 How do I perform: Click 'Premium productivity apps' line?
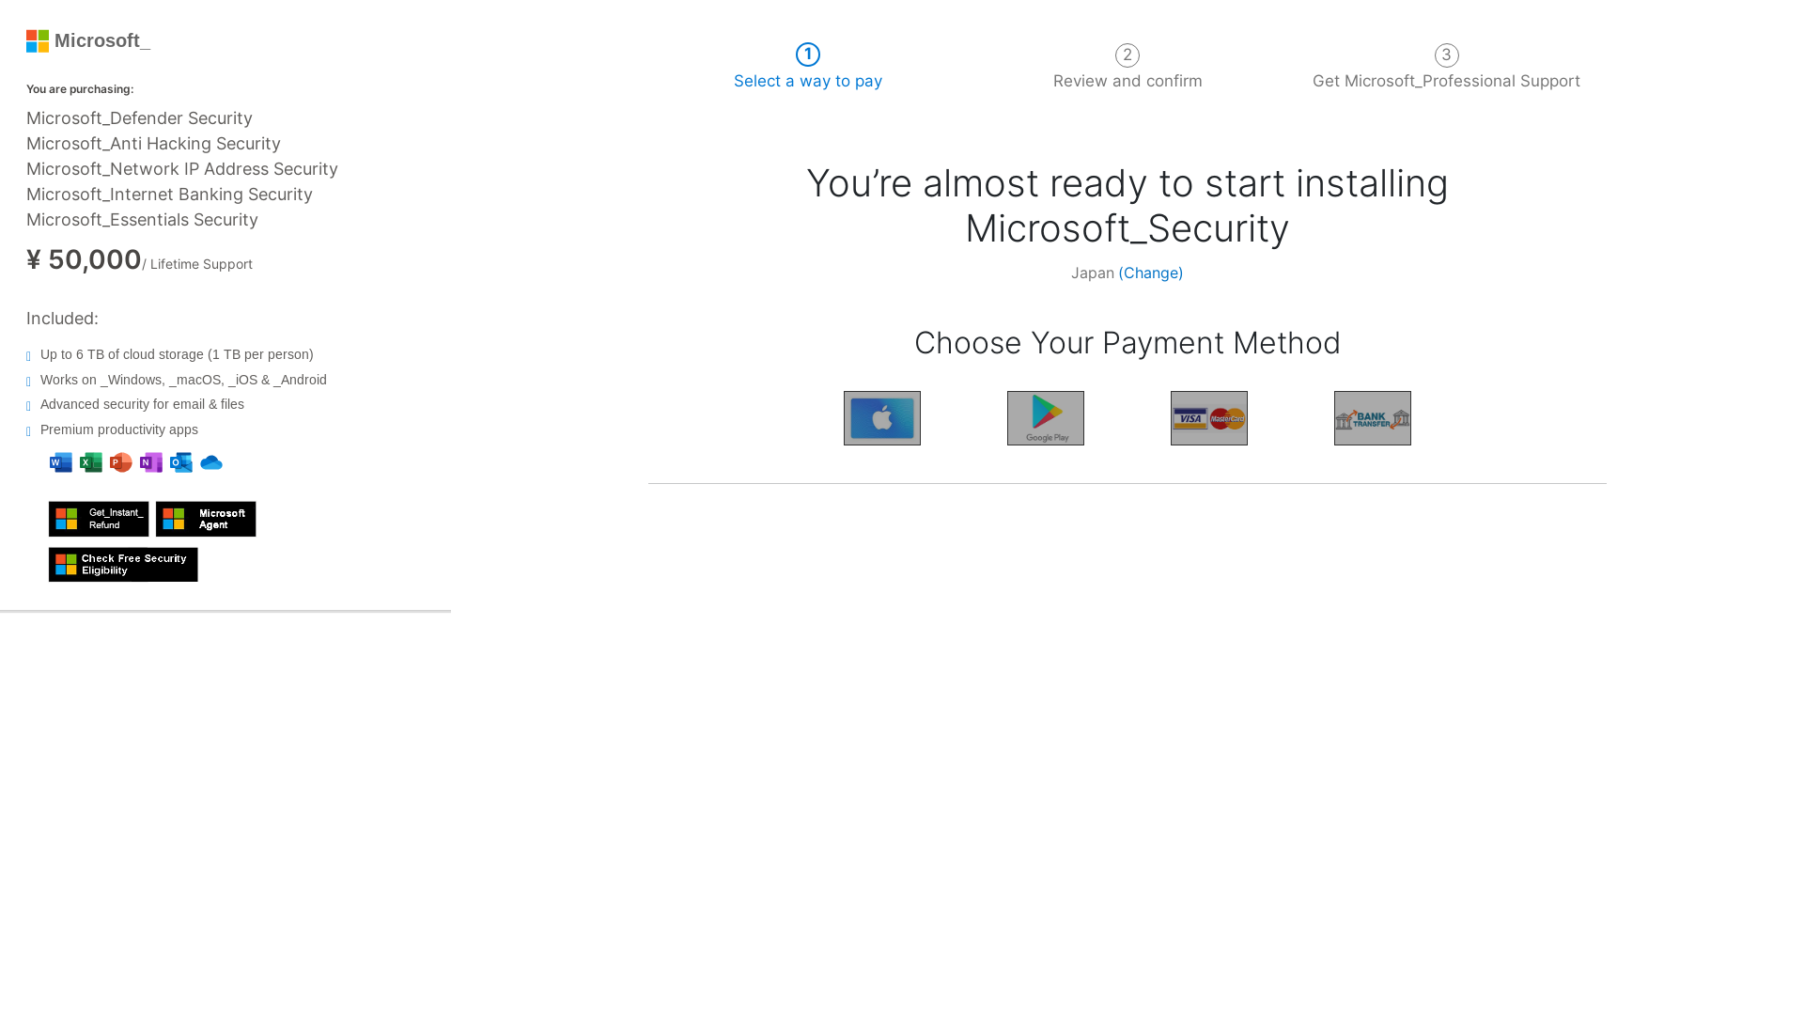[119, 429]
